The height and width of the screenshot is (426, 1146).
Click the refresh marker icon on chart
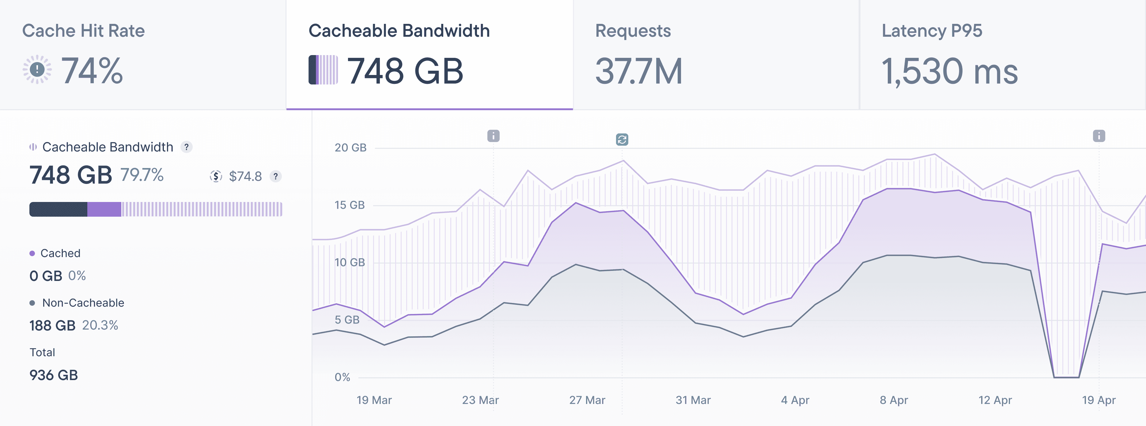click(622, 140)
